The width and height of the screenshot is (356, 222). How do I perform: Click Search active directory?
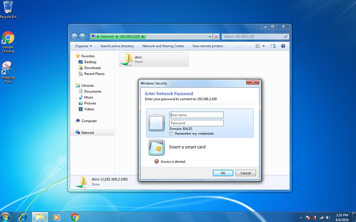(x=117, y=46)
